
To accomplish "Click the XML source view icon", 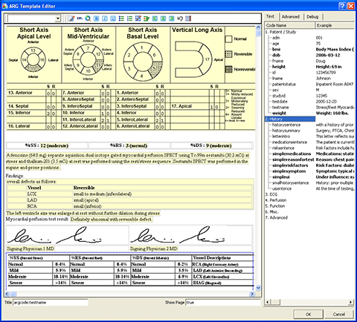I will point(80,19).
